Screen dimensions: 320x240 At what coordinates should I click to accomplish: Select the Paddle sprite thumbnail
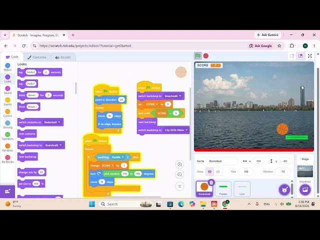pos(223,189)
